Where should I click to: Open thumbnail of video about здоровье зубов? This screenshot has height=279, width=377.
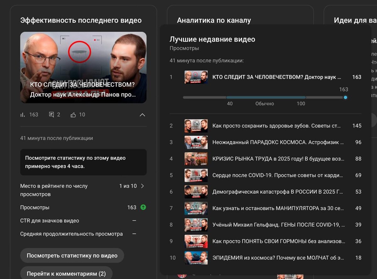196,126
